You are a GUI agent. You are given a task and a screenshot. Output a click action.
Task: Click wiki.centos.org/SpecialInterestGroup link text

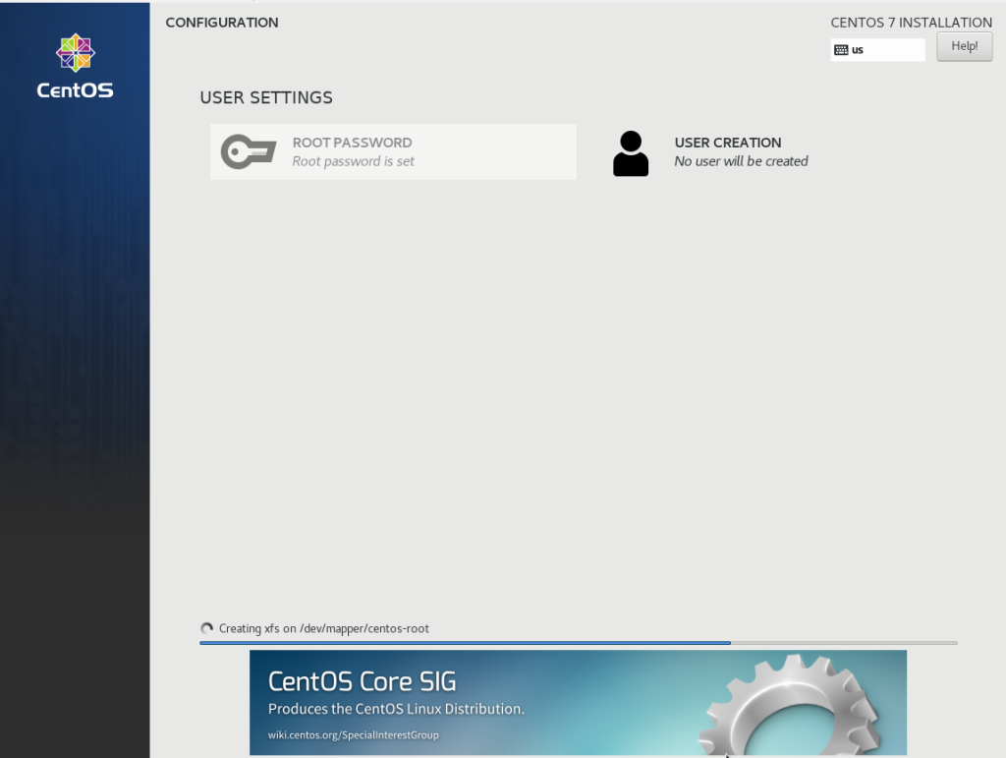[354, 734]
